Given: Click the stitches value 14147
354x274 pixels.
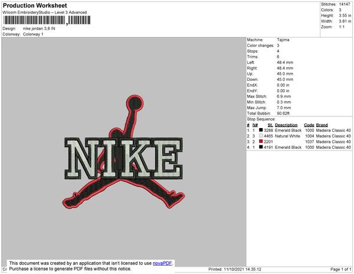Looking at the screenshot, I should (345, 4).
